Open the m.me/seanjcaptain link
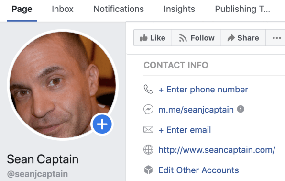 196,110
